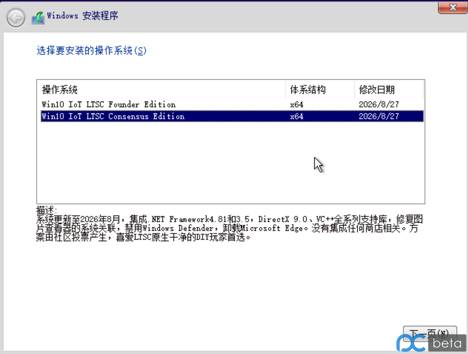Click x64 in the Founder Edition row

(x=297, y=104)
